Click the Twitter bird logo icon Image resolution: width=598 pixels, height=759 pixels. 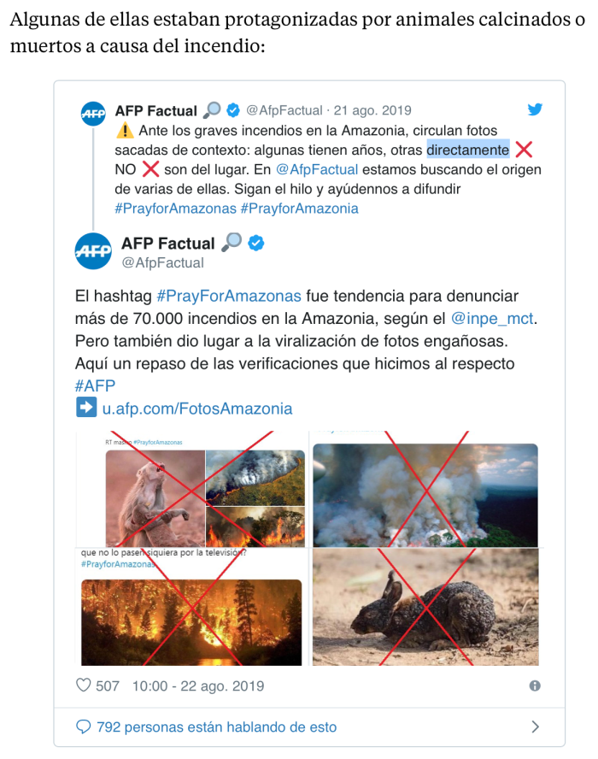point(535,109)
